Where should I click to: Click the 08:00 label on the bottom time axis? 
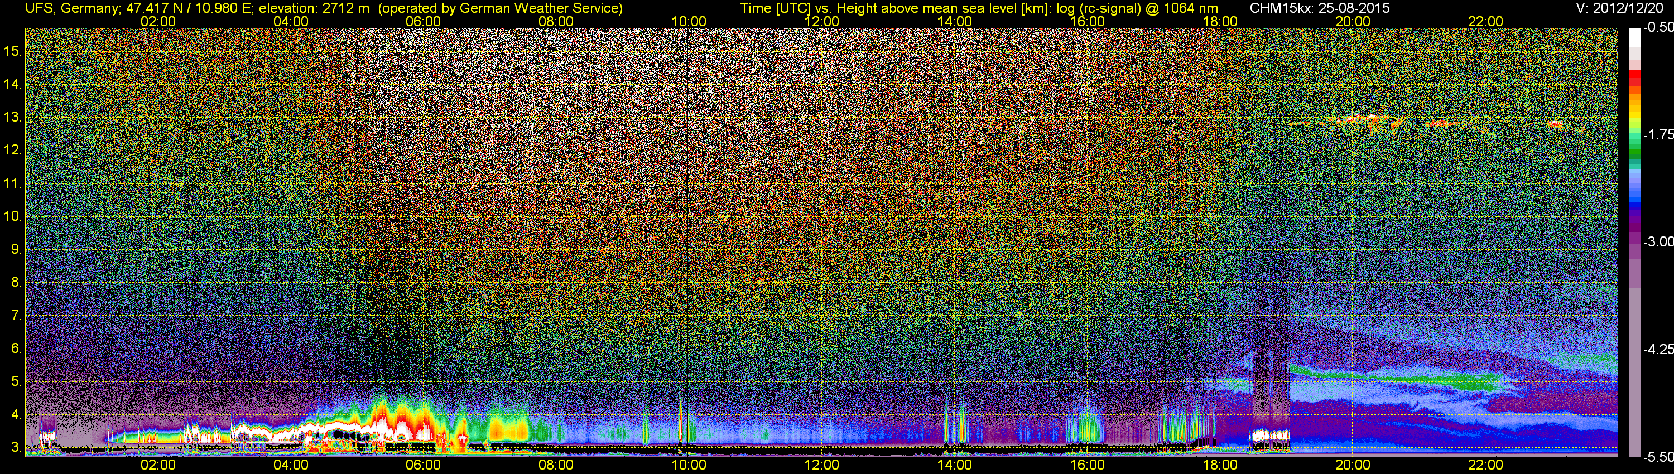point(556,465)
